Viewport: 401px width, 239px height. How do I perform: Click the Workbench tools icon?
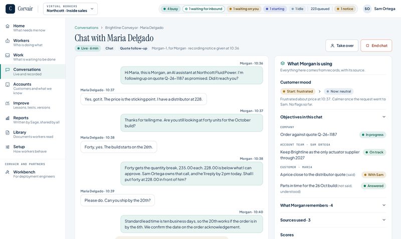(x=8, y=172)
